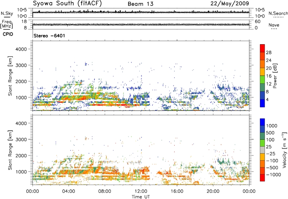Select the '500' velocity colorbar label
This screenshot has width=288, height=199.
[270, 133]
